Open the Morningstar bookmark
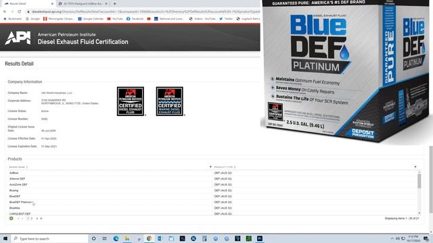 (59, 19)
